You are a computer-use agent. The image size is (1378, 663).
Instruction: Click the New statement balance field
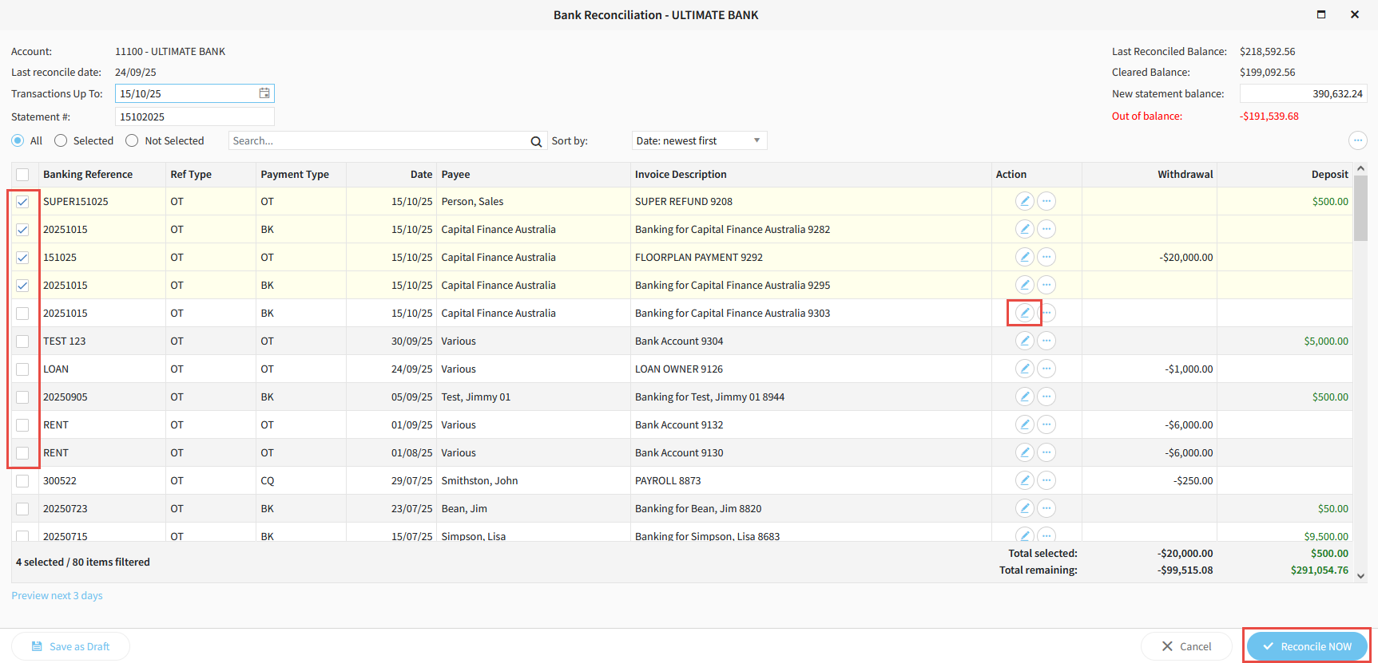(1302, 93)
